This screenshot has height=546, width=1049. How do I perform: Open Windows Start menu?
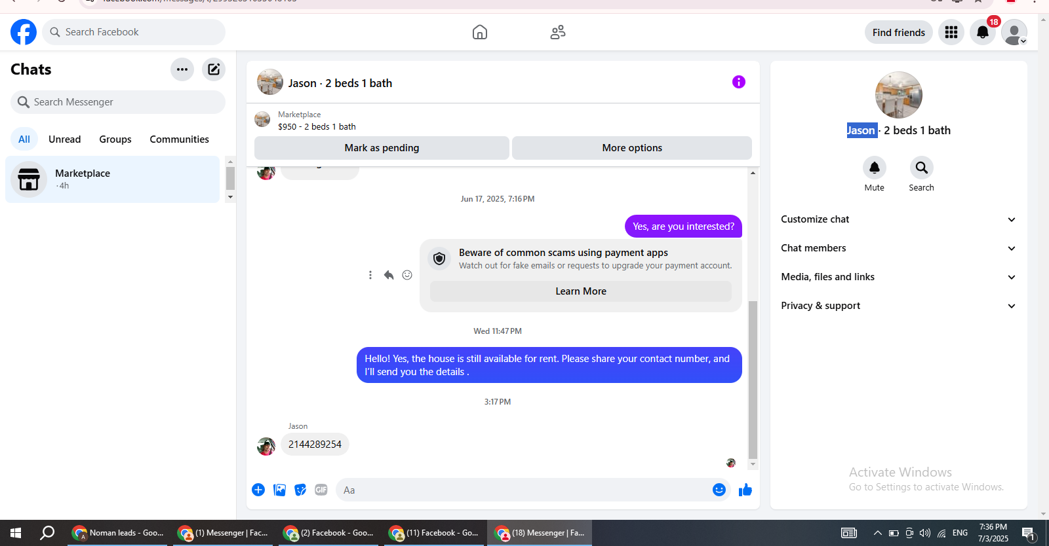(16, 533)
